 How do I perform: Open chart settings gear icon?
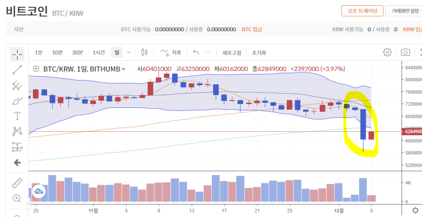tap(387, 52)
